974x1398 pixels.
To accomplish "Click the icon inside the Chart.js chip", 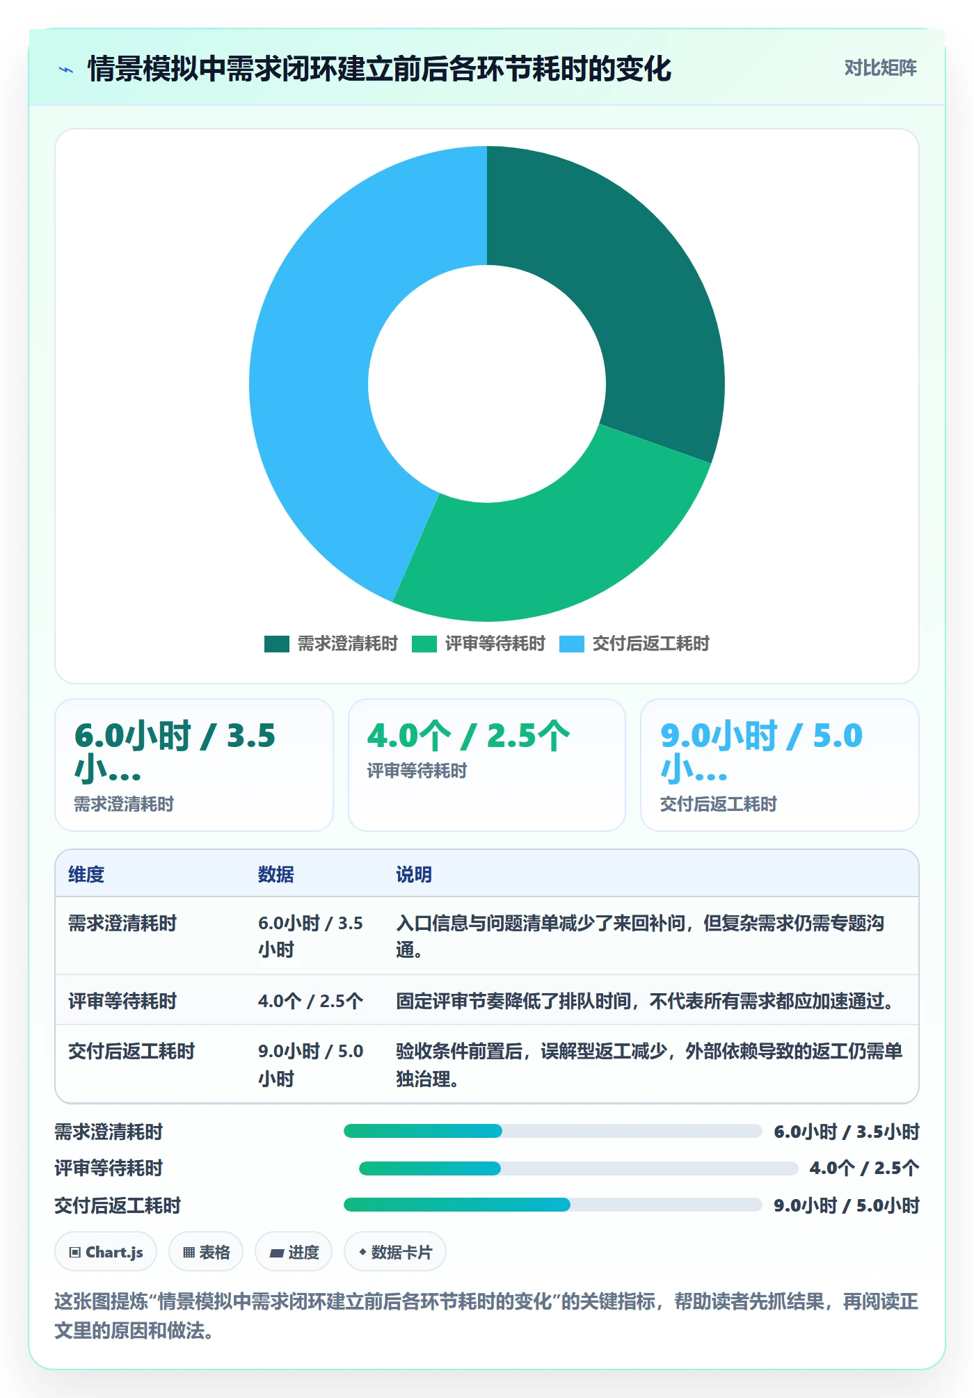I will click(x=75, y=1253).
